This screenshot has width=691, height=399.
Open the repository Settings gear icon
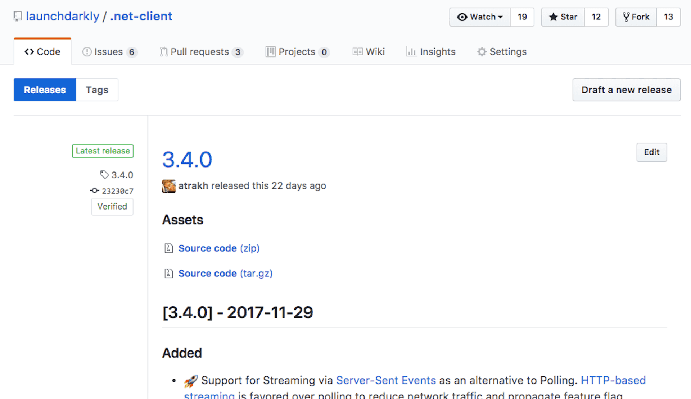click(481, 52)
